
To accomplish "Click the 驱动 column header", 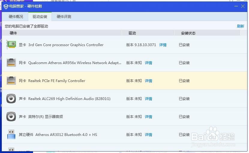I will click(x=132, y=33).
